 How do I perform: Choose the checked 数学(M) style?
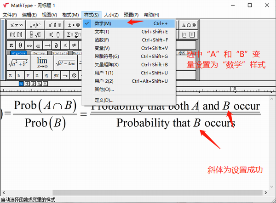point(129,23)
